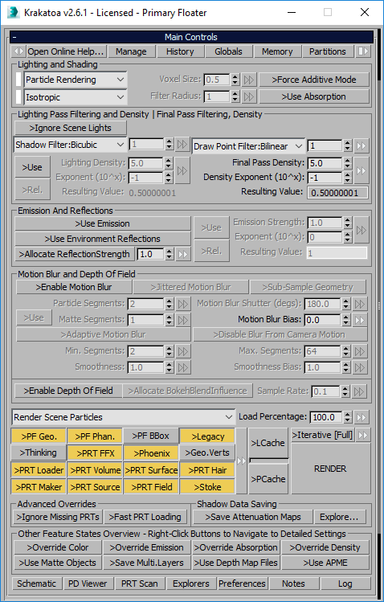Open the Log window button
Screen dimensions: 384x602
[345, 584]
